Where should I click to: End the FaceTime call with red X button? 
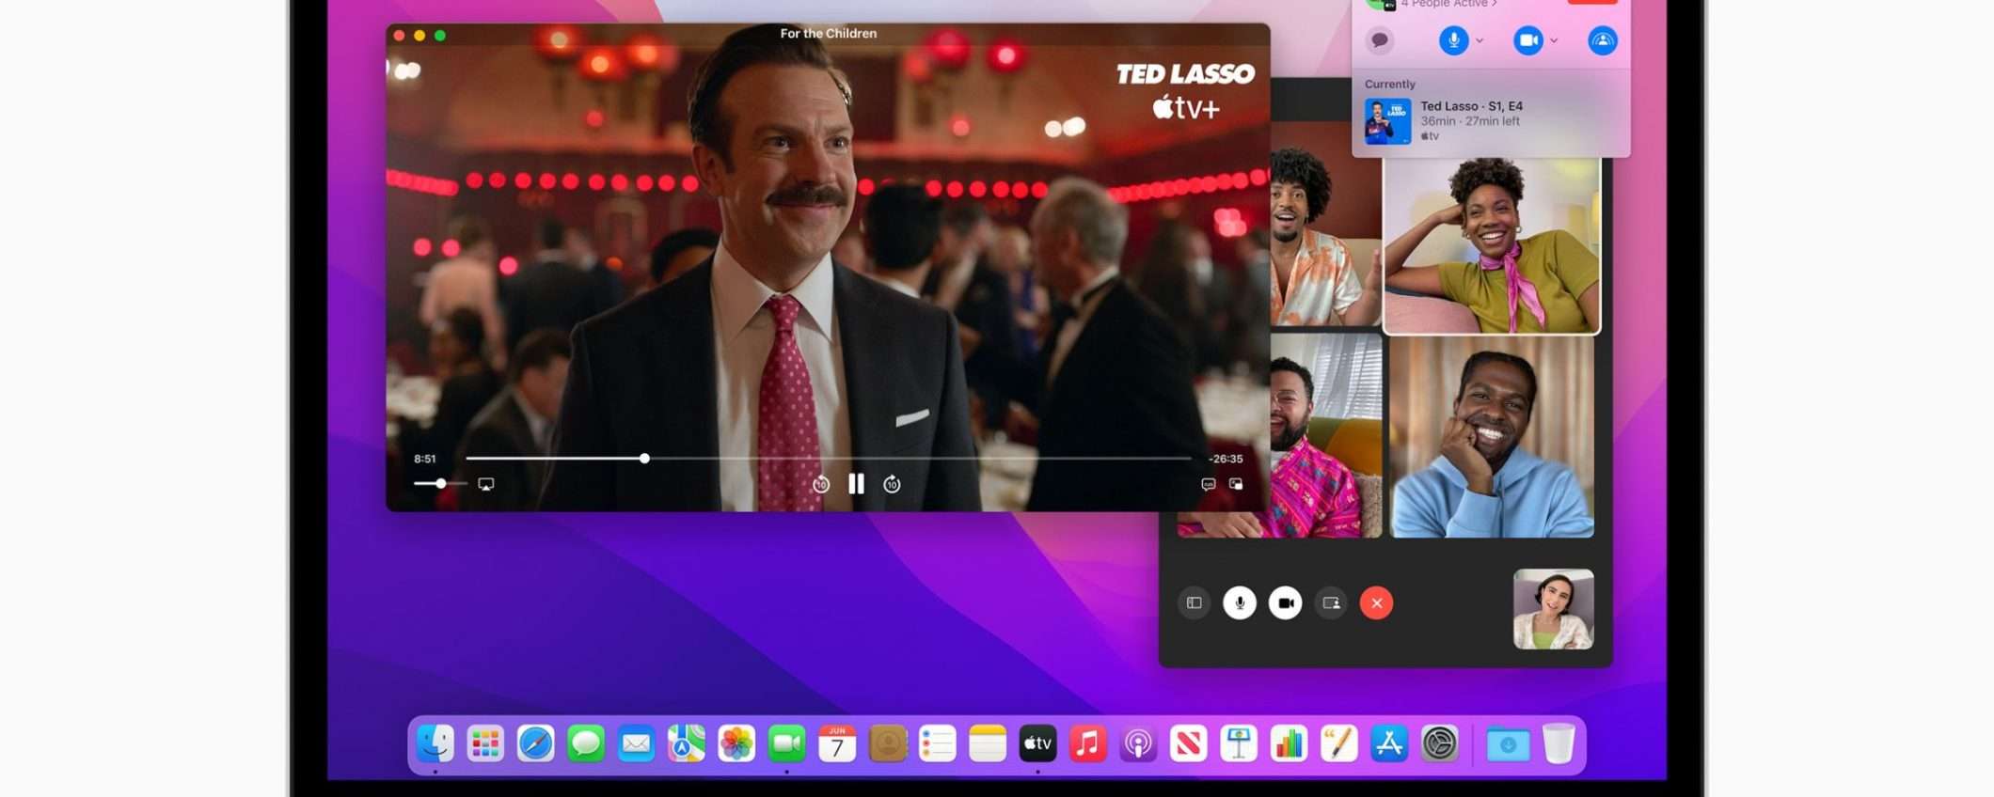1377,603
